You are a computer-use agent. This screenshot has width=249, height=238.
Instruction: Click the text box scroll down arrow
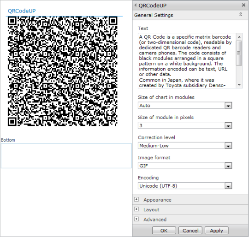point(239,85)
